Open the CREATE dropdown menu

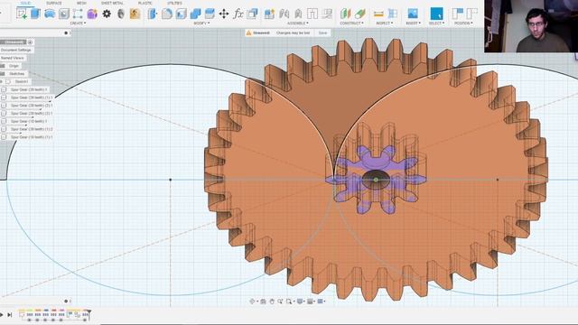[x=78, y=23]
